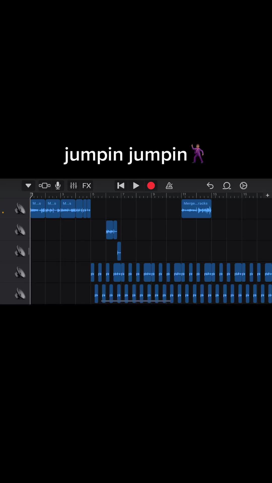Click the horizontal scroll bar indicator
The width and height of the screenshot is (272, 483).
pos(136,301)
